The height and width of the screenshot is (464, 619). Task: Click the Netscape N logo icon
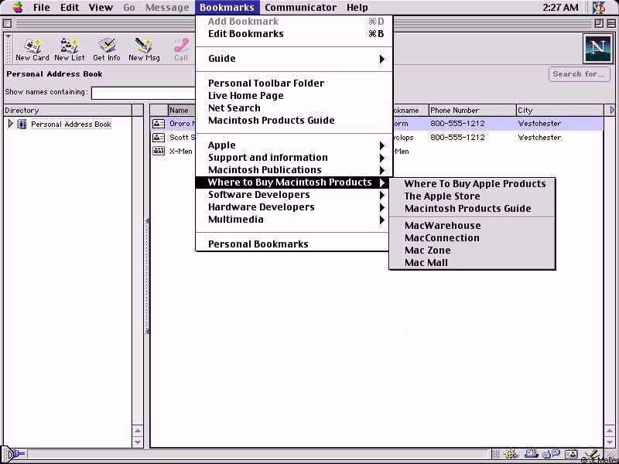tap(597, 49)
